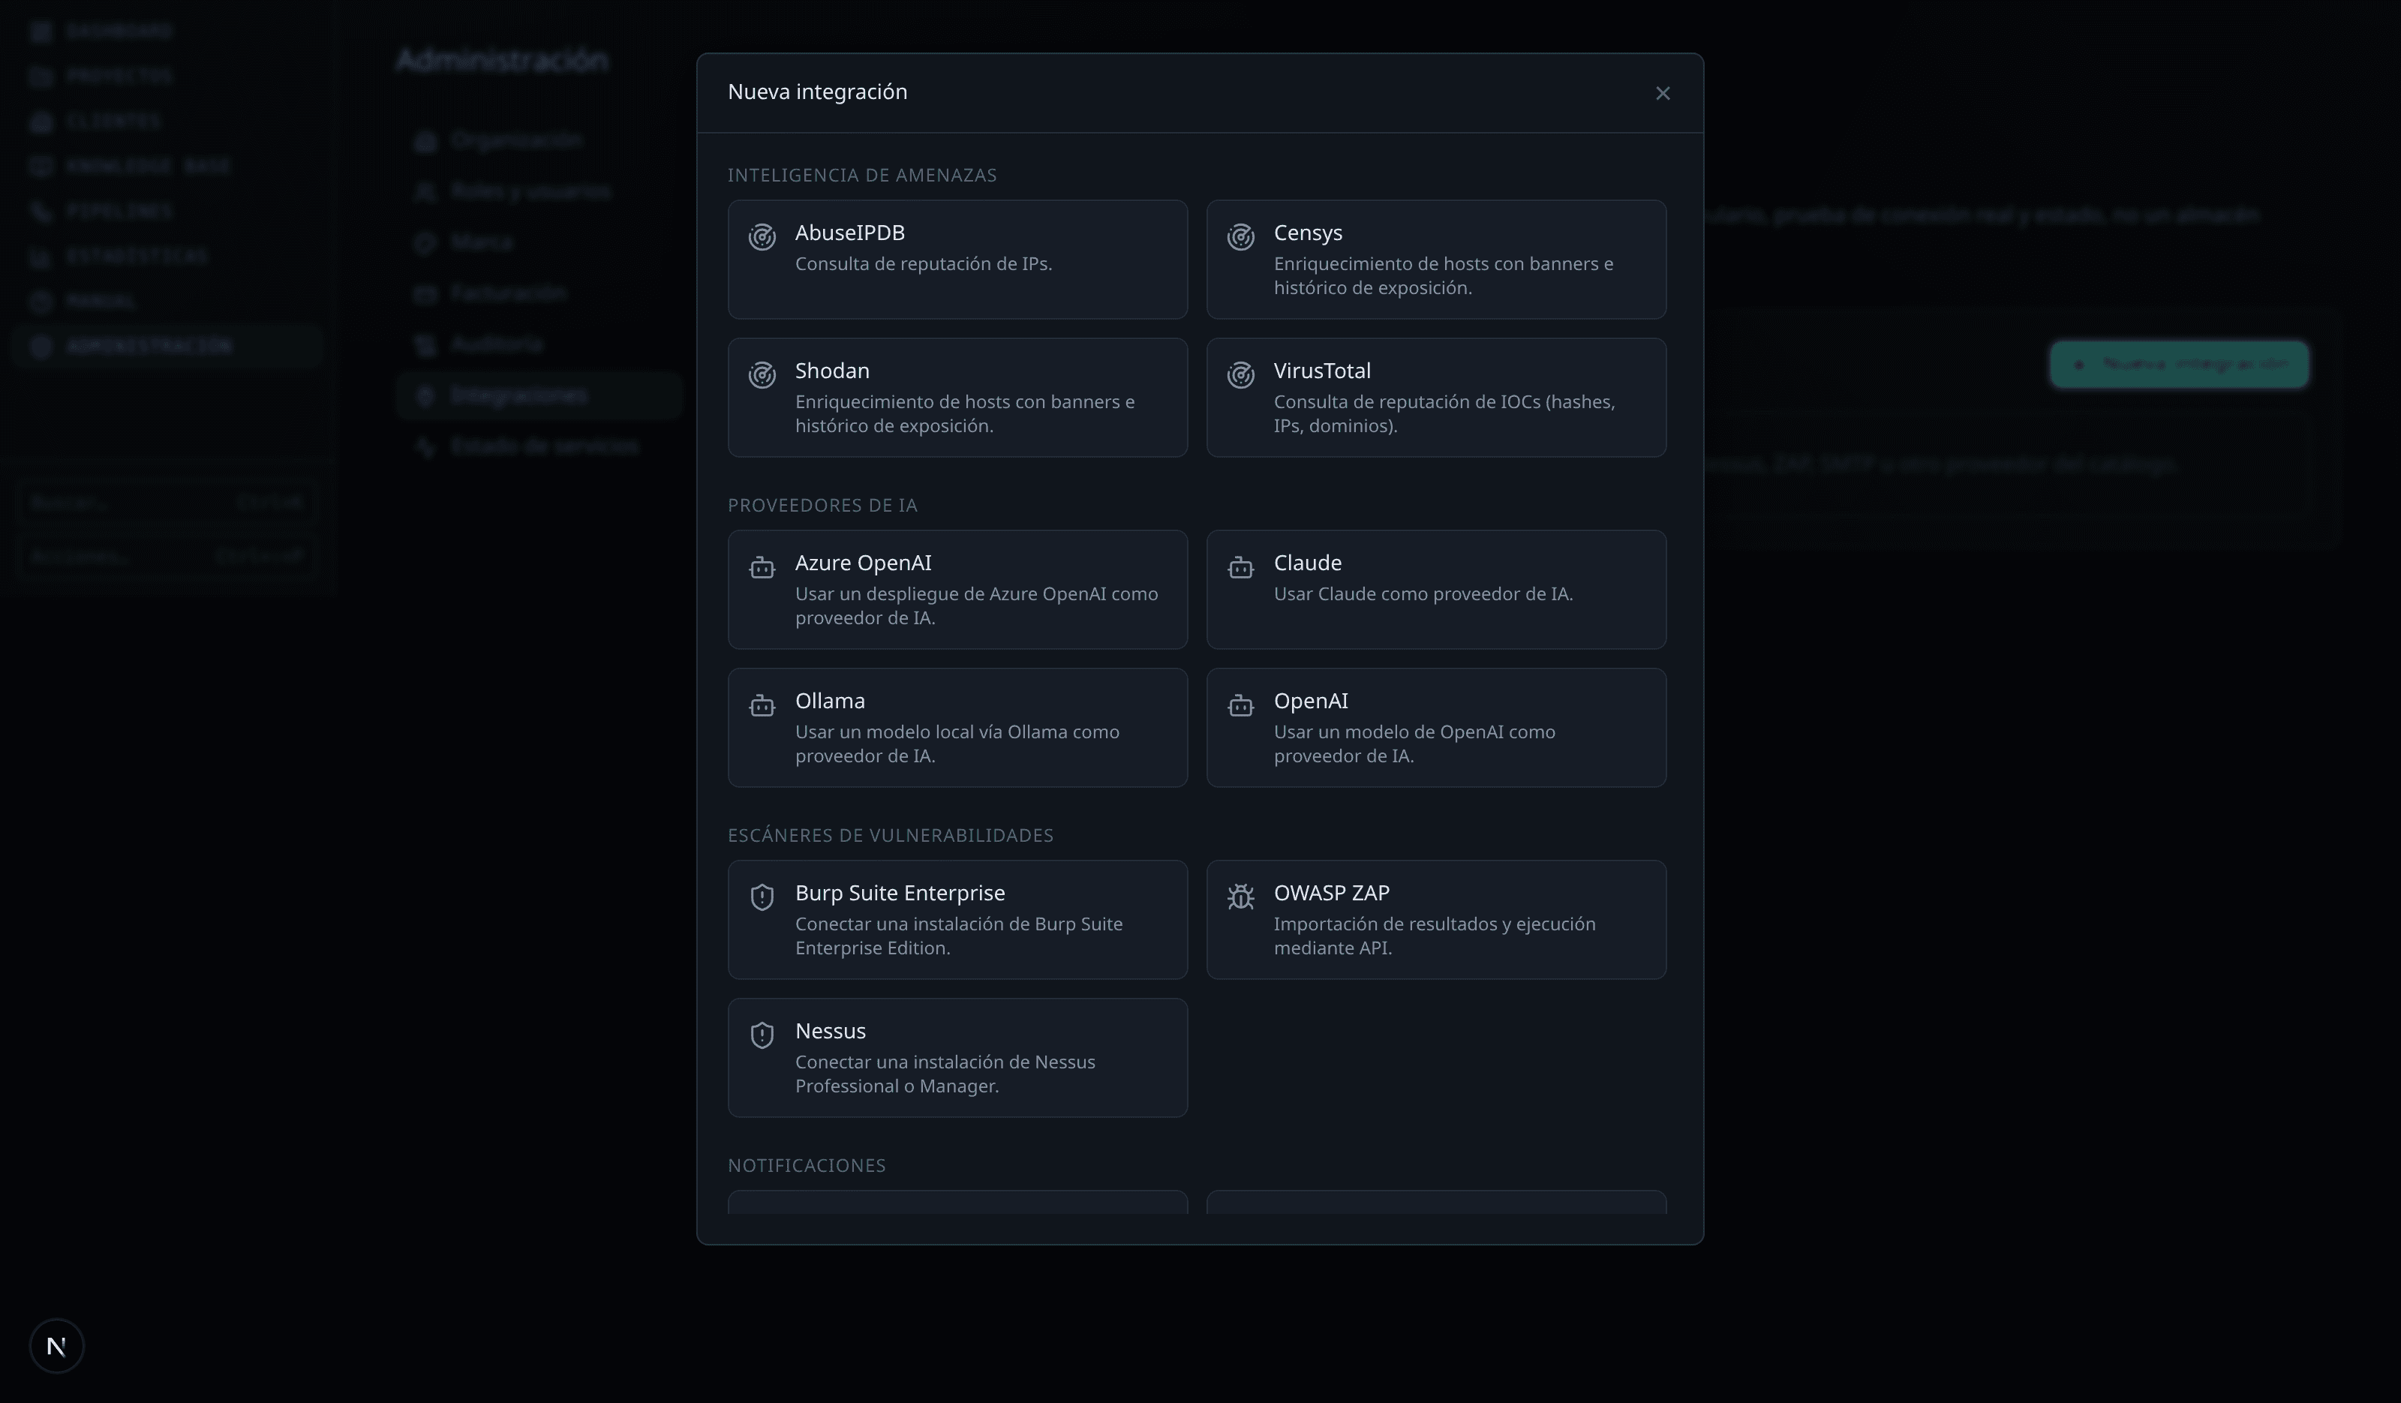Click the bug icon beside OWASP ZAP
The image size is (2401, 1403).
click(x=1240, y=897)
